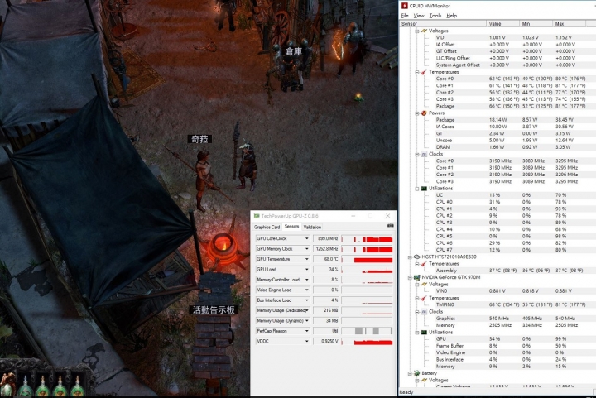Select the Sensors tab in GPU-Z

291,227
